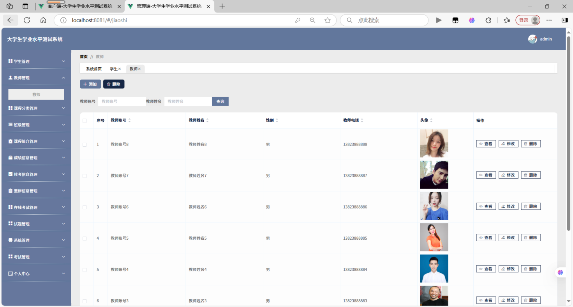
Task: Open tab actions menu icon
Action: click(x=25, y=6)
